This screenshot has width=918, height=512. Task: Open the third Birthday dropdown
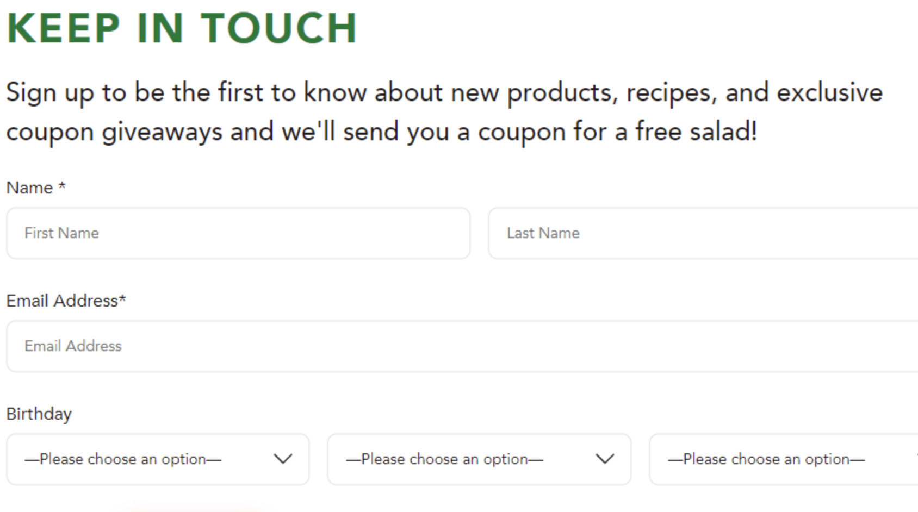point(783,459)
